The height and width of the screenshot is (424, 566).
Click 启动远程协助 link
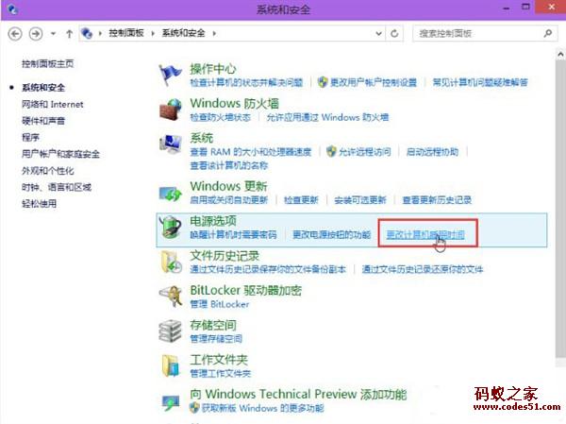(432, 152)
